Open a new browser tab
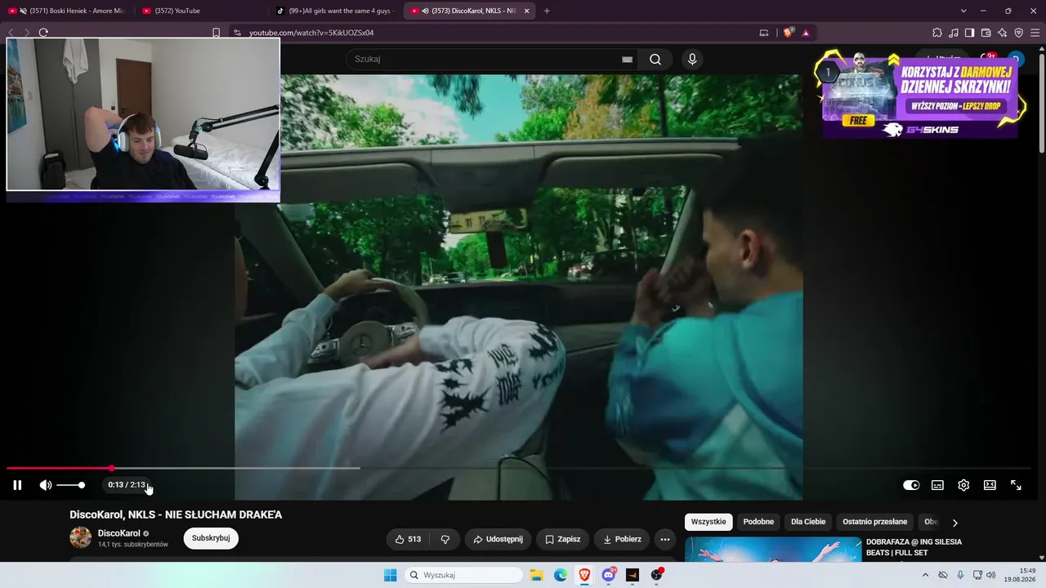 (x=547, y=11)
